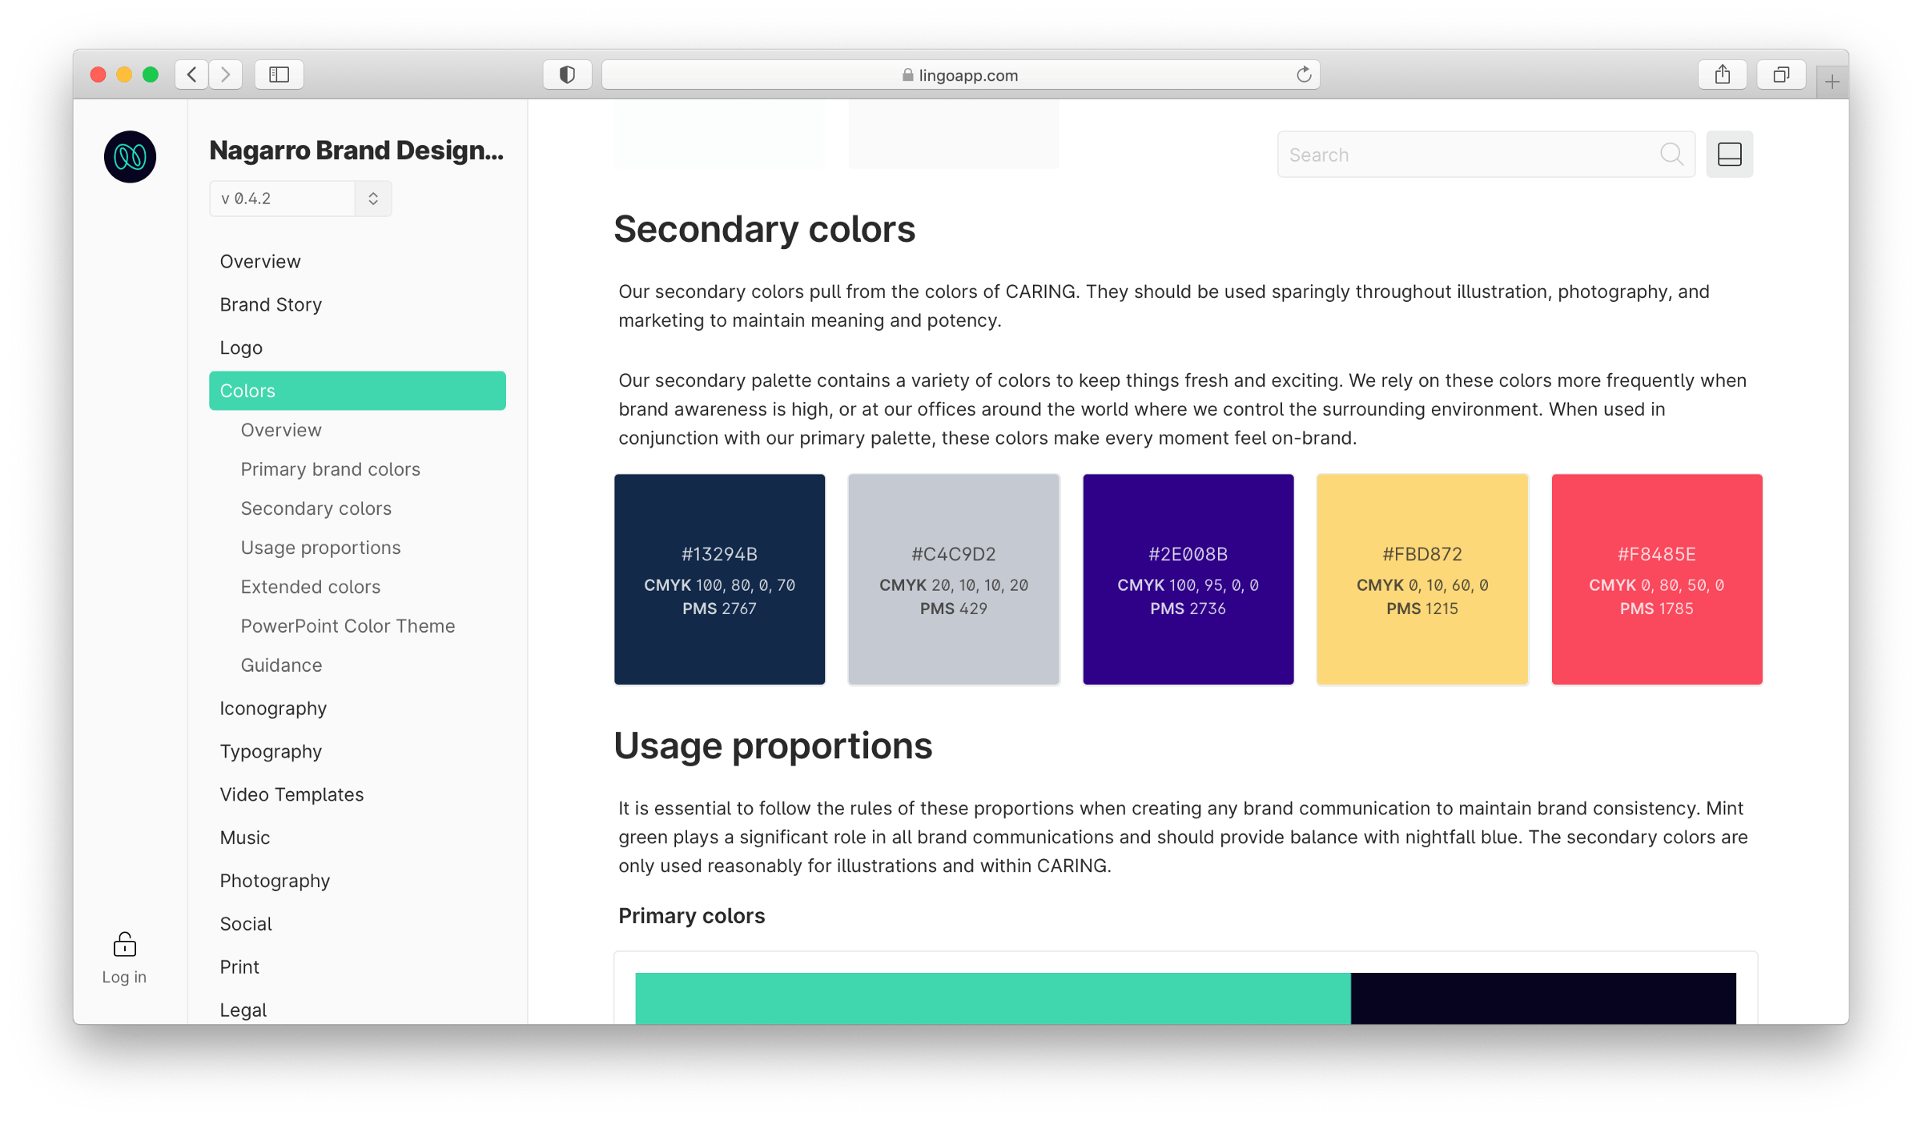
Task: Open the version selector showing v 0.4.2
Action: [x=300, y=198]
